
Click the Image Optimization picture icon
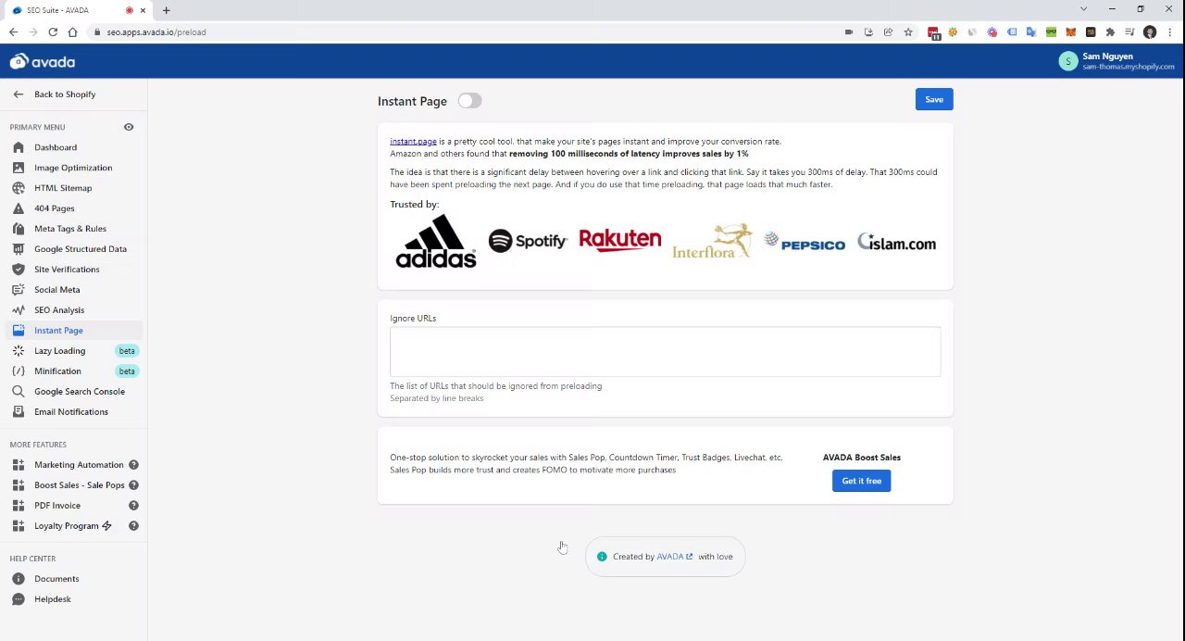[x=19, y=168]
